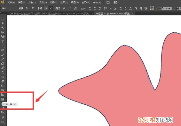This screenshot has width=181, height=126.
Task: Click convert anchor point to smooth icon
Action: coord(33,8)
